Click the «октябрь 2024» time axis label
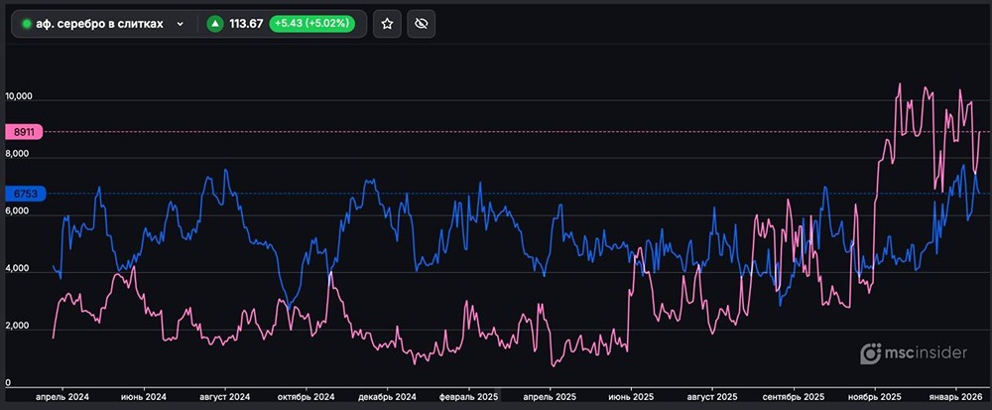The width and height of the screenshot is (992, 410). point(307,396)
